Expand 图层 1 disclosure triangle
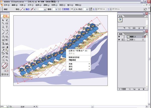The height and width of the screenshot is (108, 151). [x=125, y=40]
